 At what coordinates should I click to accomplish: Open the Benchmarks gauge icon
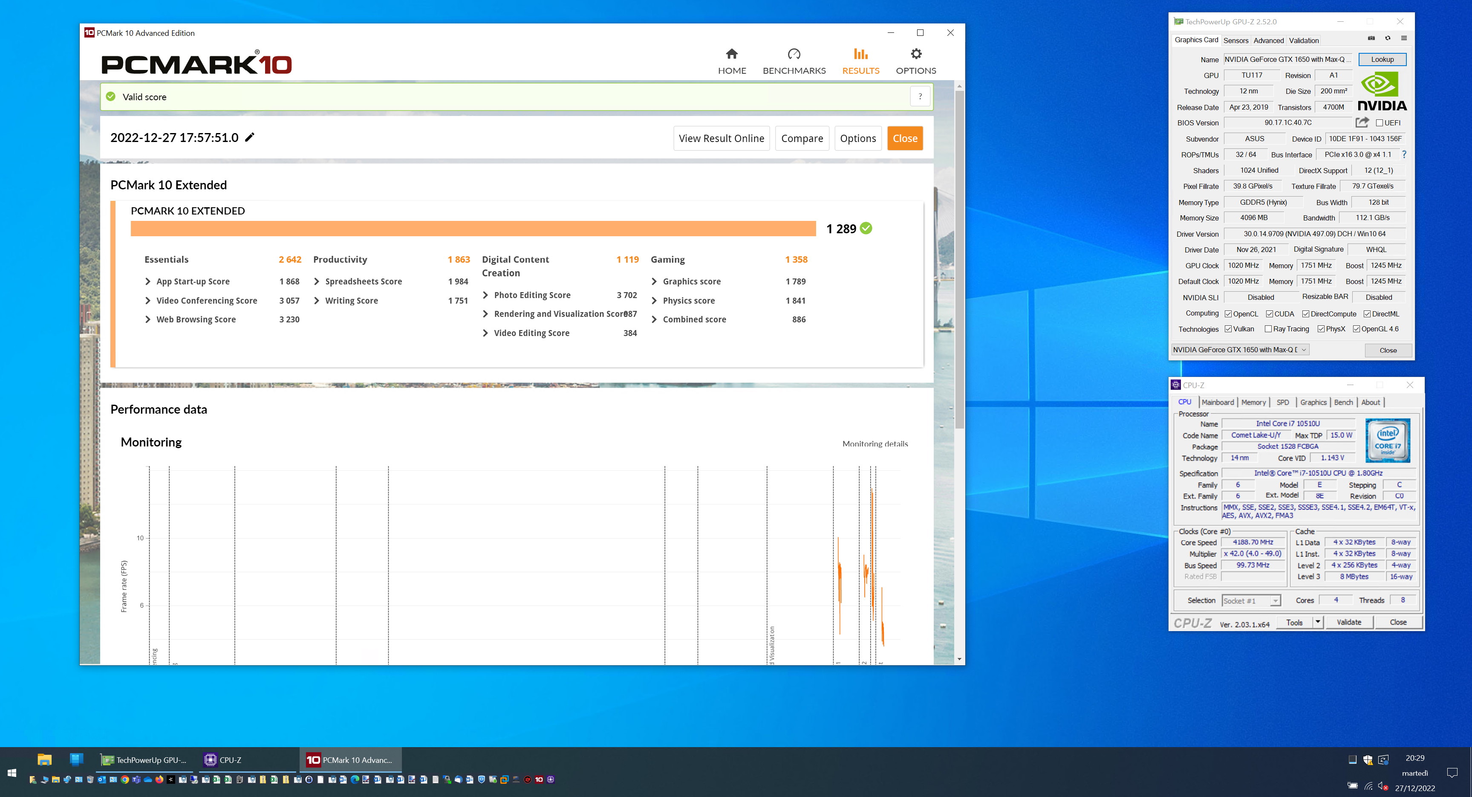(794, 54)
